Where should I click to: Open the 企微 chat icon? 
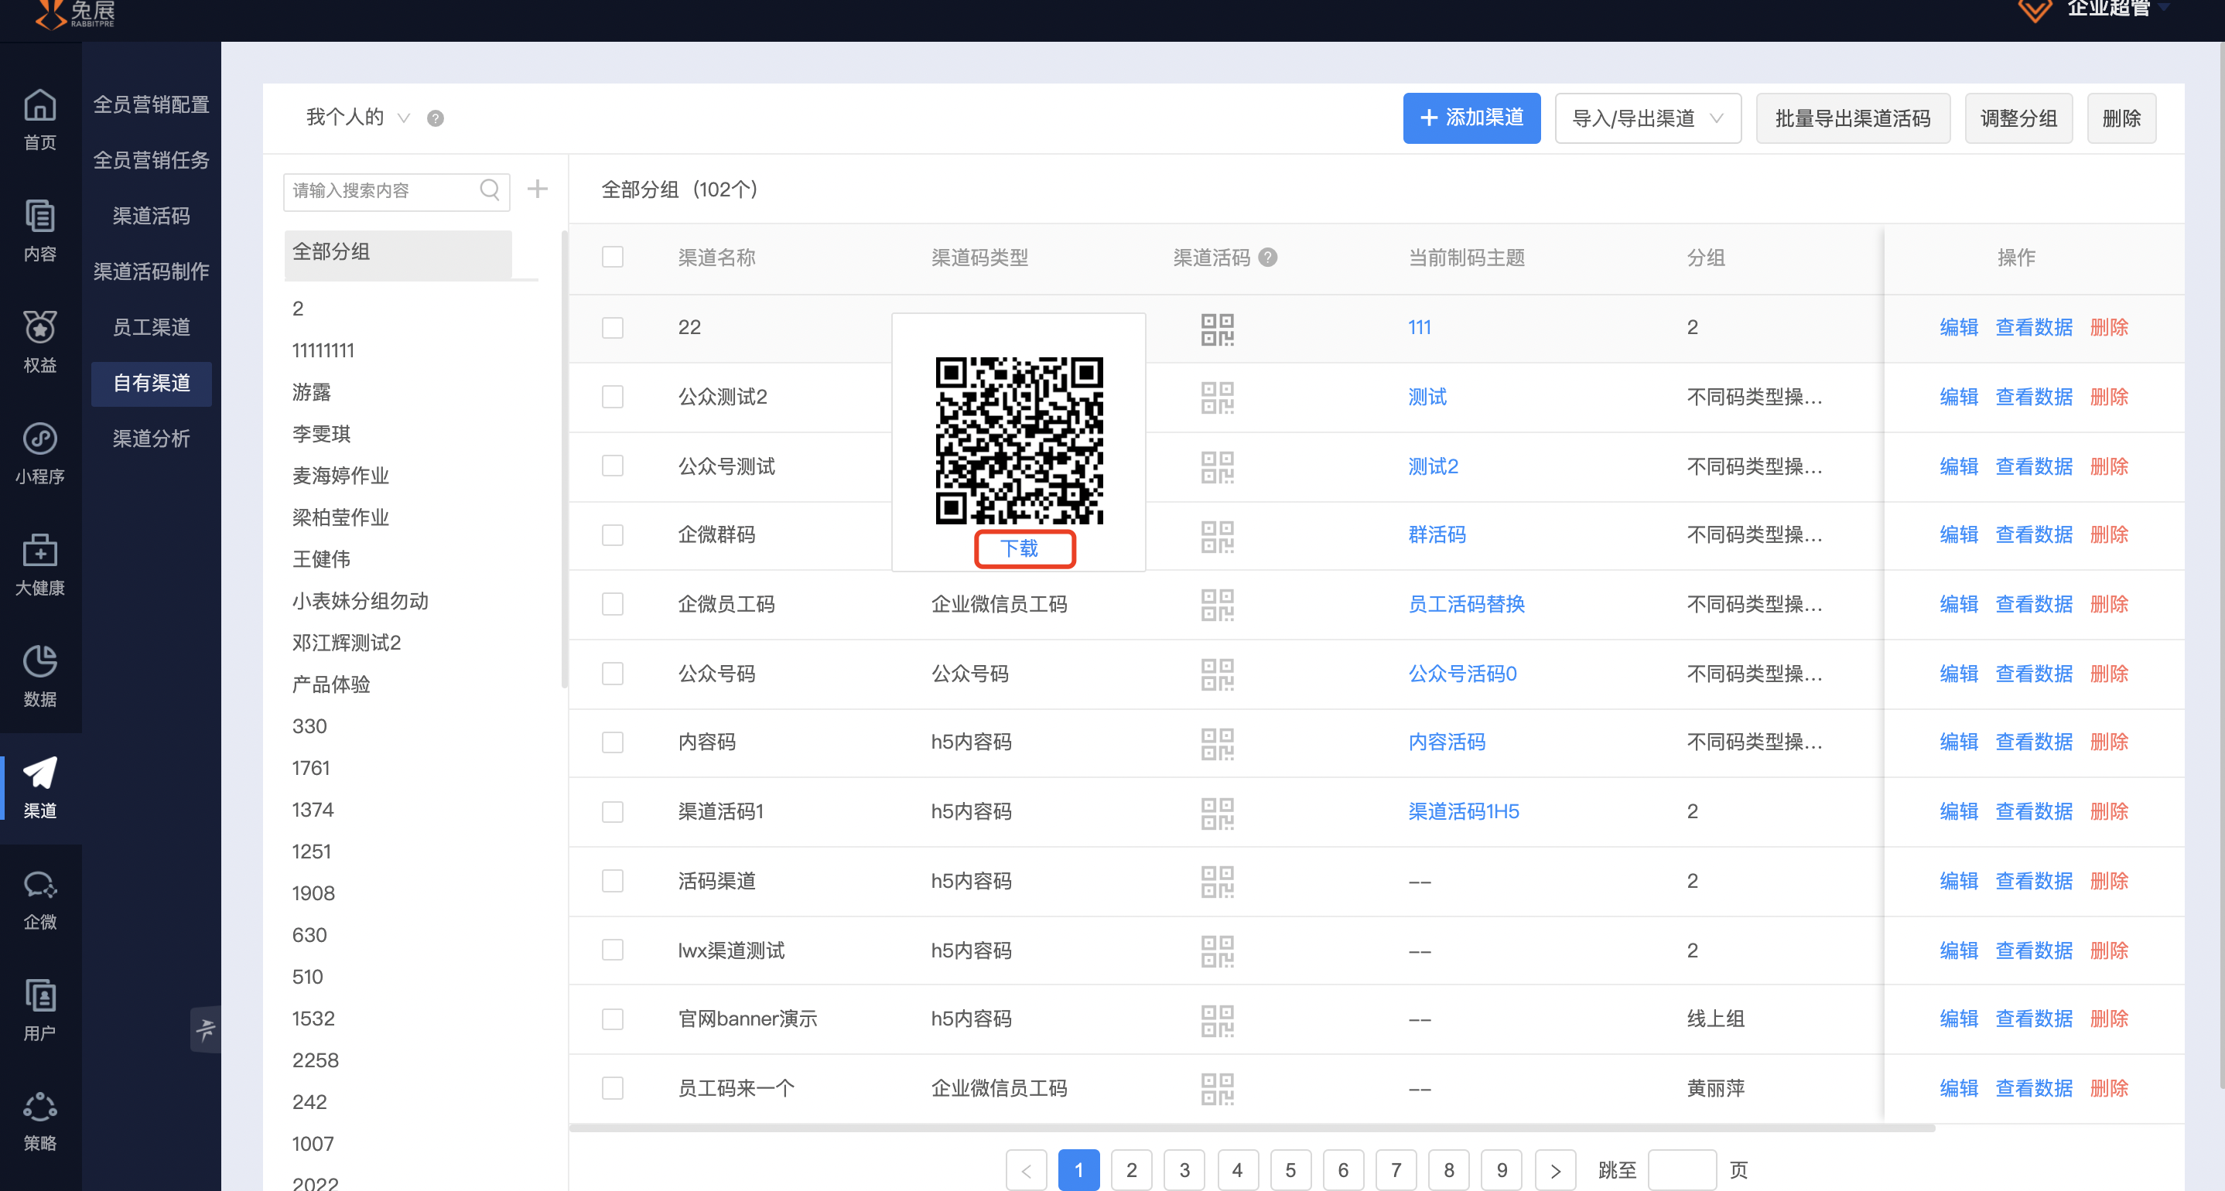click(x=39, y=885)
